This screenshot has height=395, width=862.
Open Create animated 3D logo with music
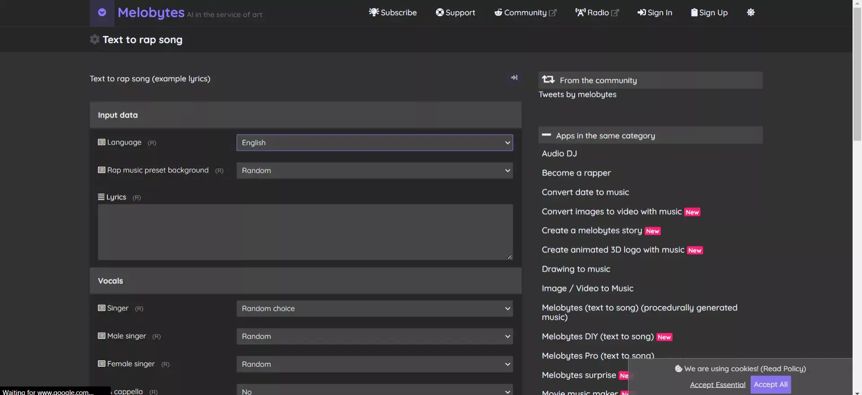point(613,250)
